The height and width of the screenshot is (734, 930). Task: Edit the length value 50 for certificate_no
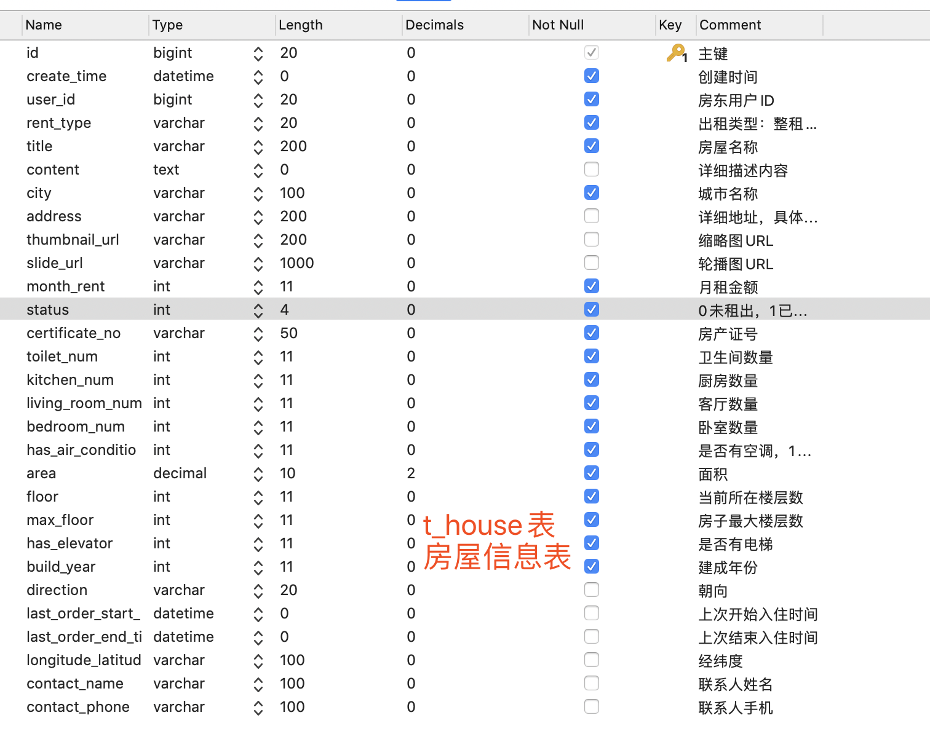(x=289, y=333)
